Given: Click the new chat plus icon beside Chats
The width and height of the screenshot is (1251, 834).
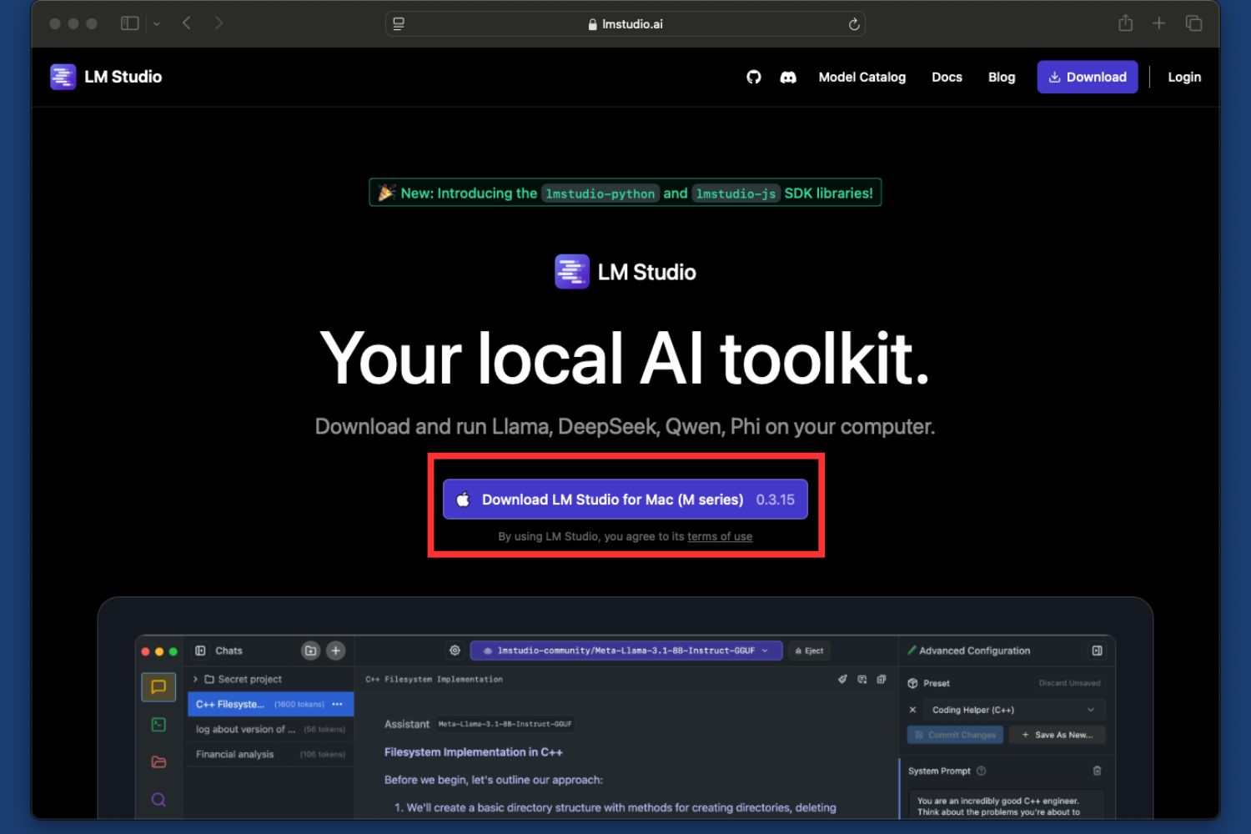Looking at the screenshot, I should pos(336,651).
